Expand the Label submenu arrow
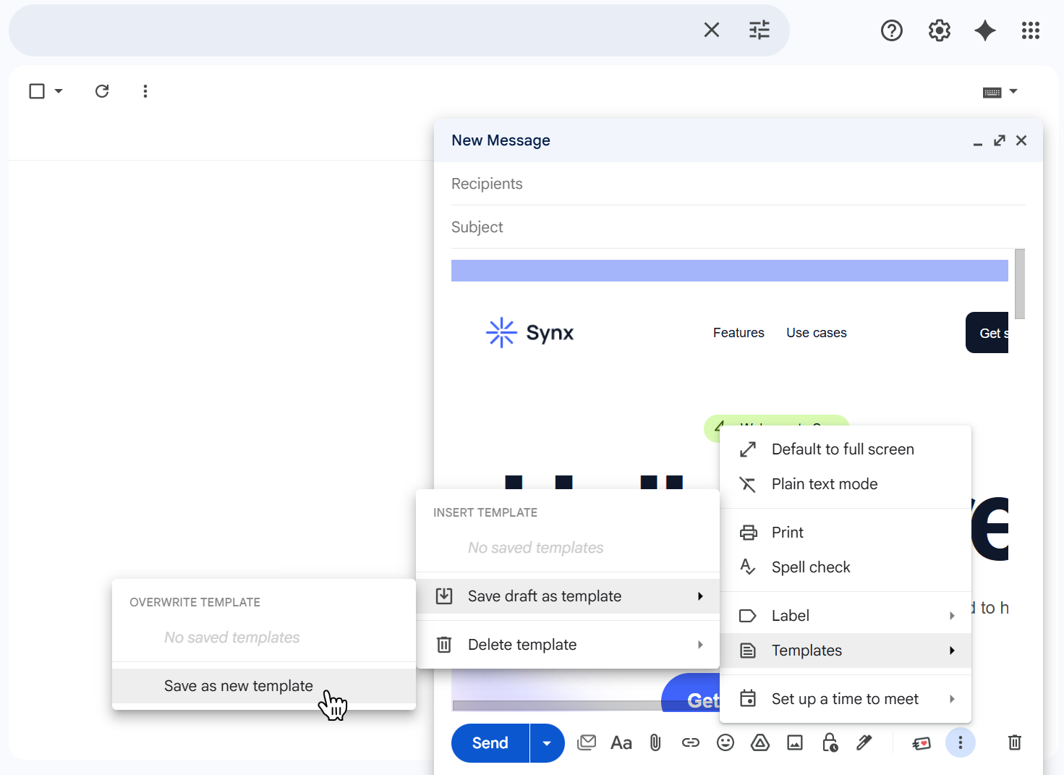This screenshot has height=775, width=1064. click(952, 616)
